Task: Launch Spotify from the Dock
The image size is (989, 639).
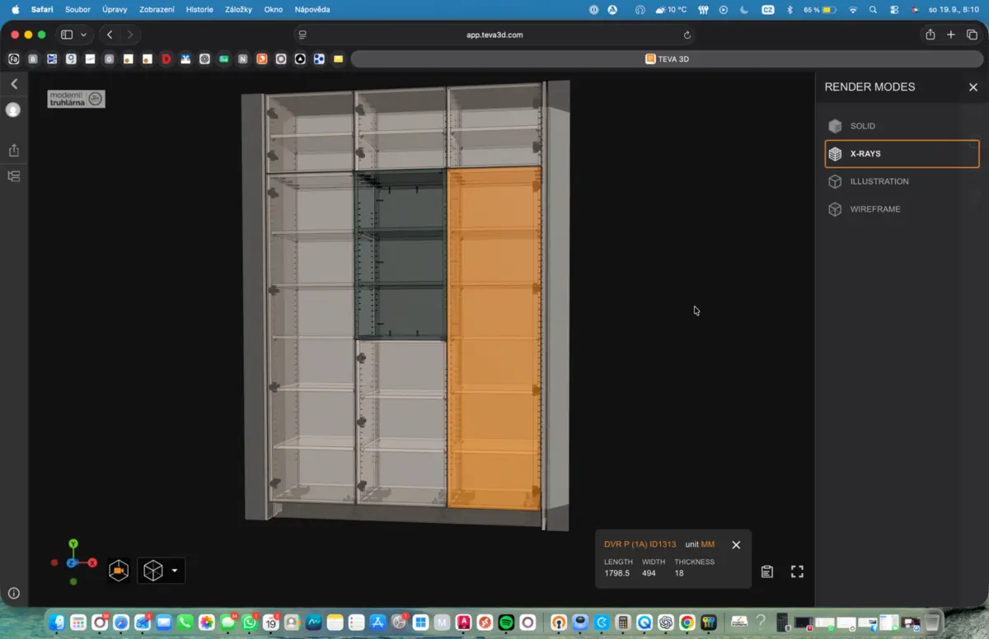Action: [506, 623]
